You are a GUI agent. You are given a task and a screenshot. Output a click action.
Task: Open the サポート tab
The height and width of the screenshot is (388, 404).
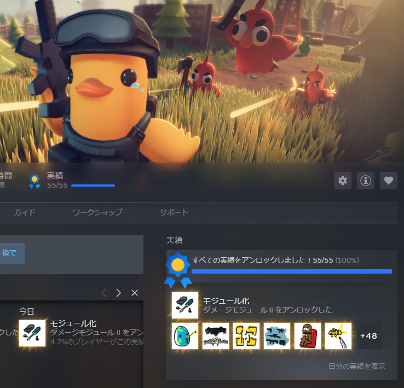coord(174,212)
